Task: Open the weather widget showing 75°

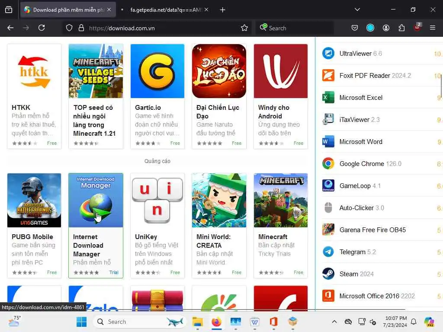Action: [x=14, y=321]
